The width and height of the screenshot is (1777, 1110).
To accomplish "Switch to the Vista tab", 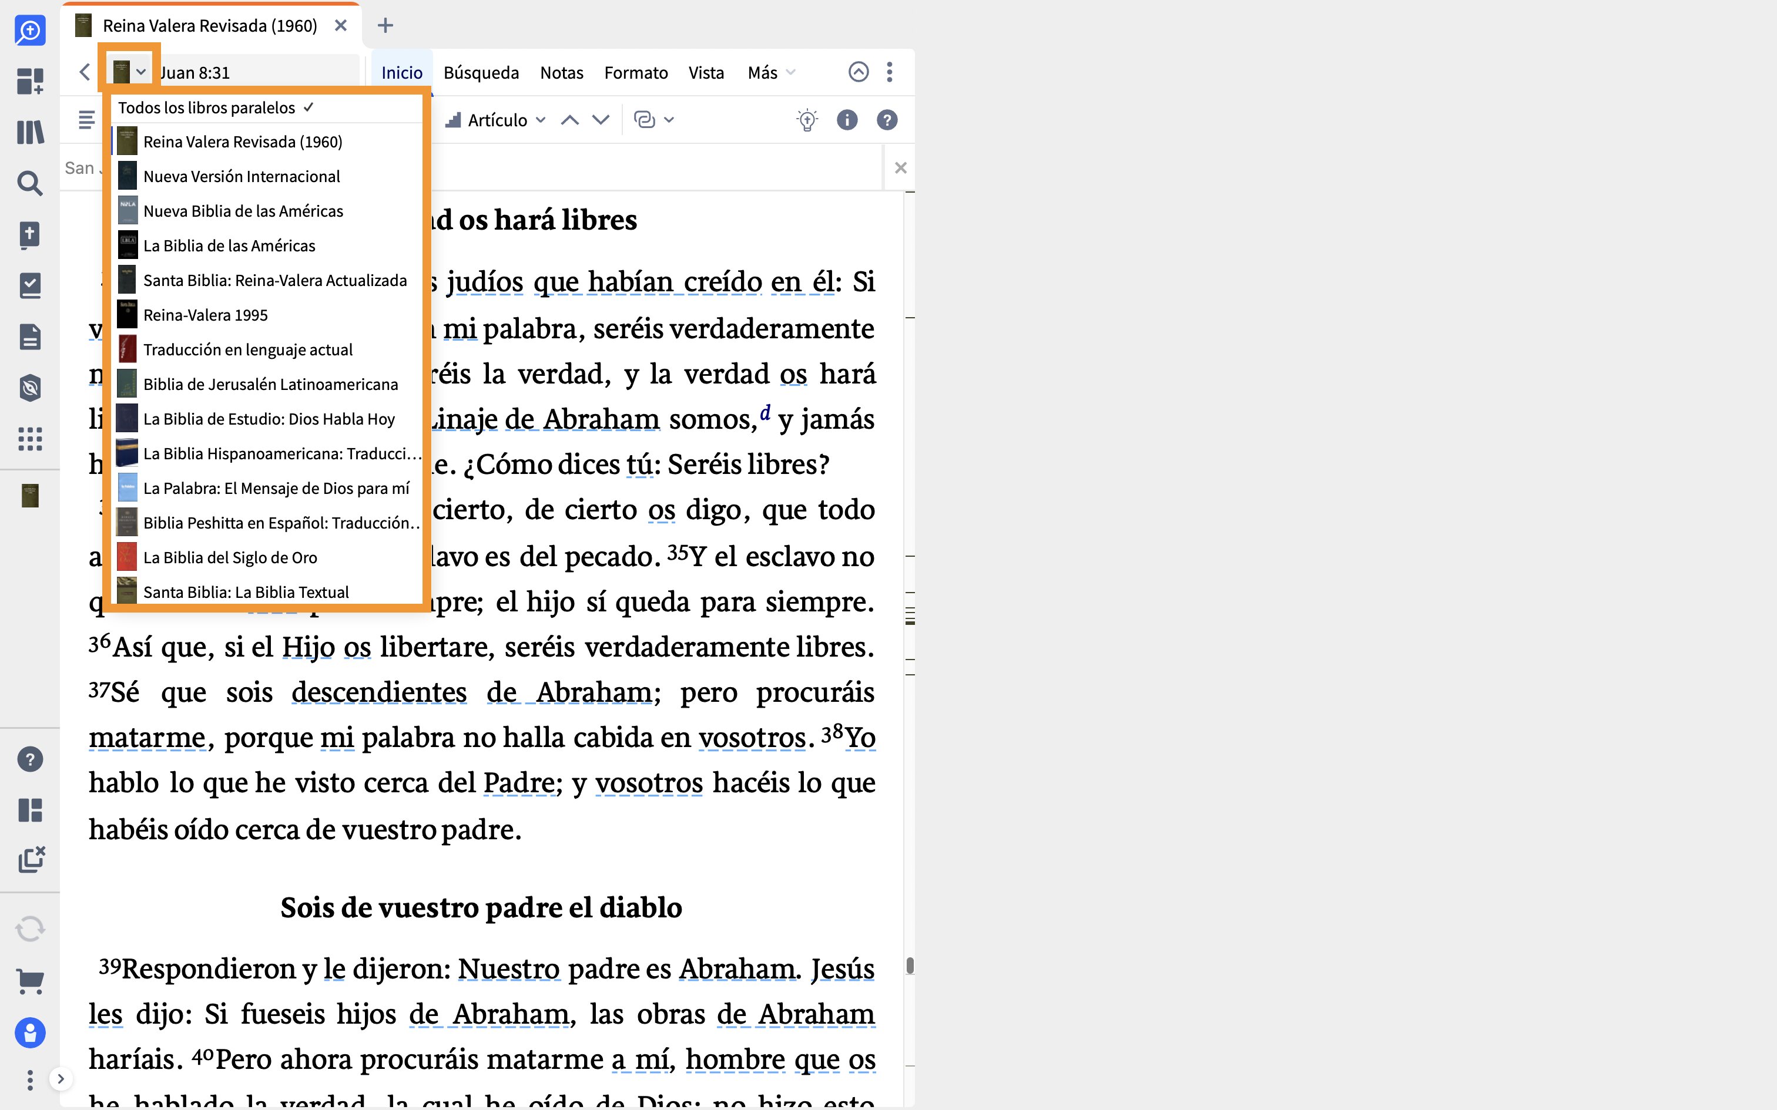I will click(x=706, y=73).
